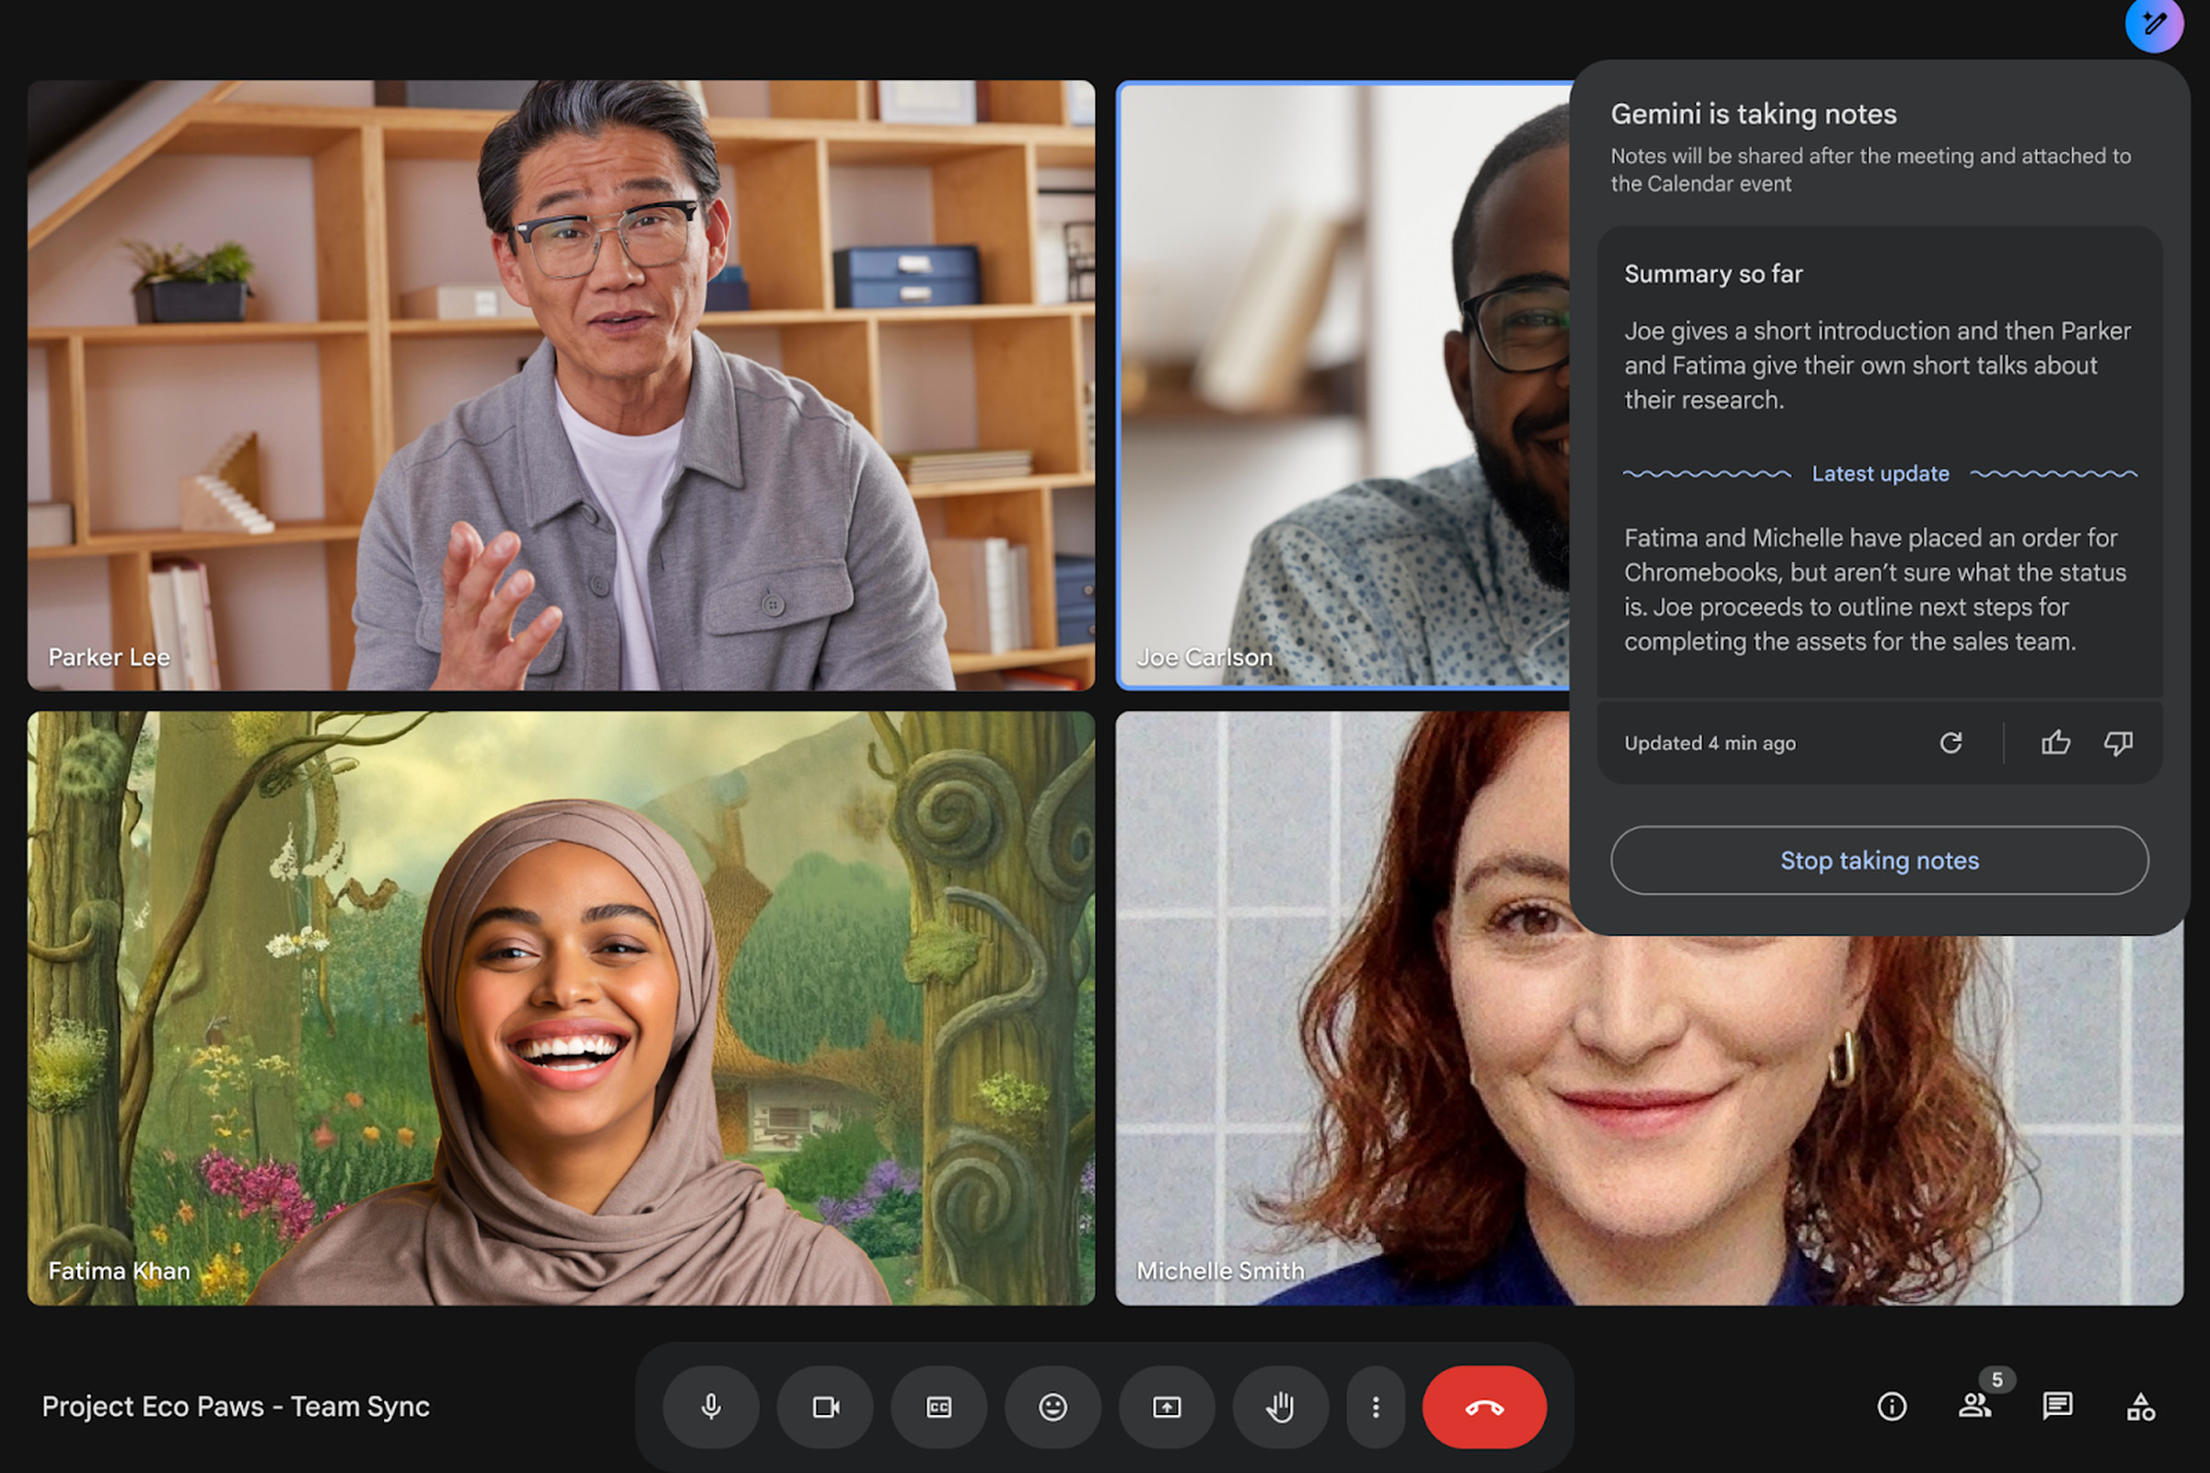Image resolution: width=2210 pixels, height=1473 pixels.
Task: Open meeting details info panel
Action: 1890,1407
